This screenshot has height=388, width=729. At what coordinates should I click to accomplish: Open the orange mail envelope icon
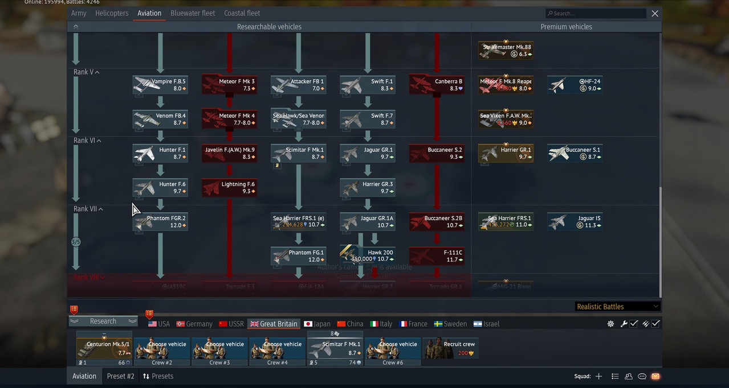[655, 376]
